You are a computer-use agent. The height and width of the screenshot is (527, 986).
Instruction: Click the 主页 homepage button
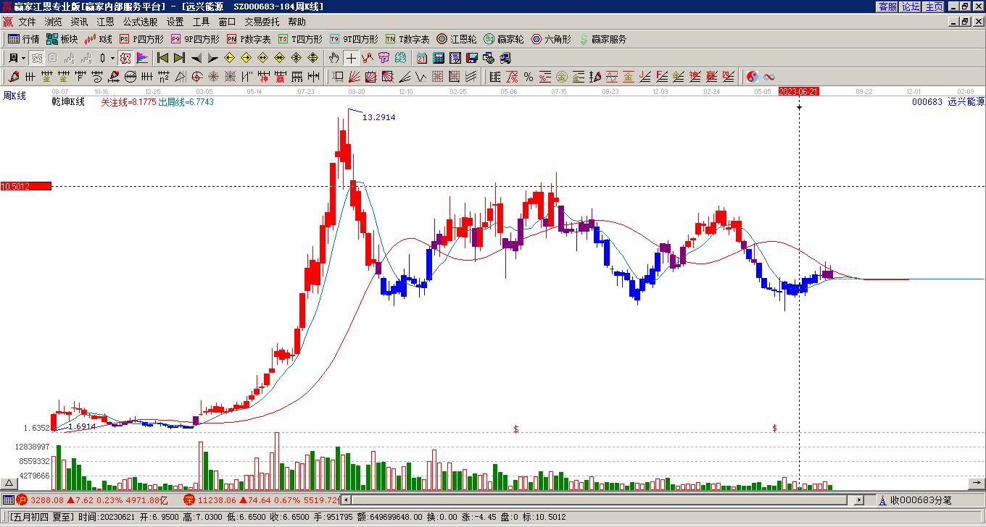click(935, 7)
